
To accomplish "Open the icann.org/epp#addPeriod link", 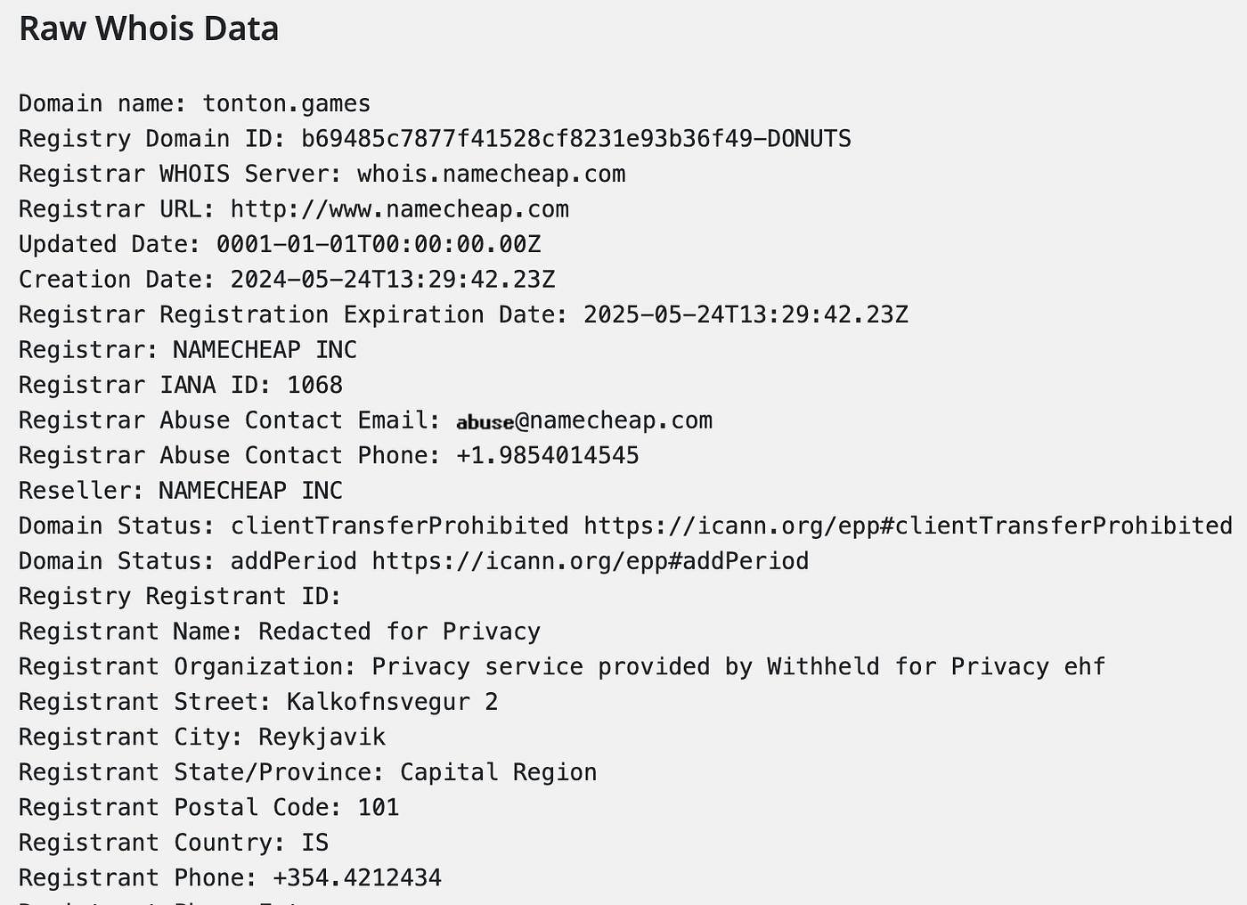I will click(591, 561).
